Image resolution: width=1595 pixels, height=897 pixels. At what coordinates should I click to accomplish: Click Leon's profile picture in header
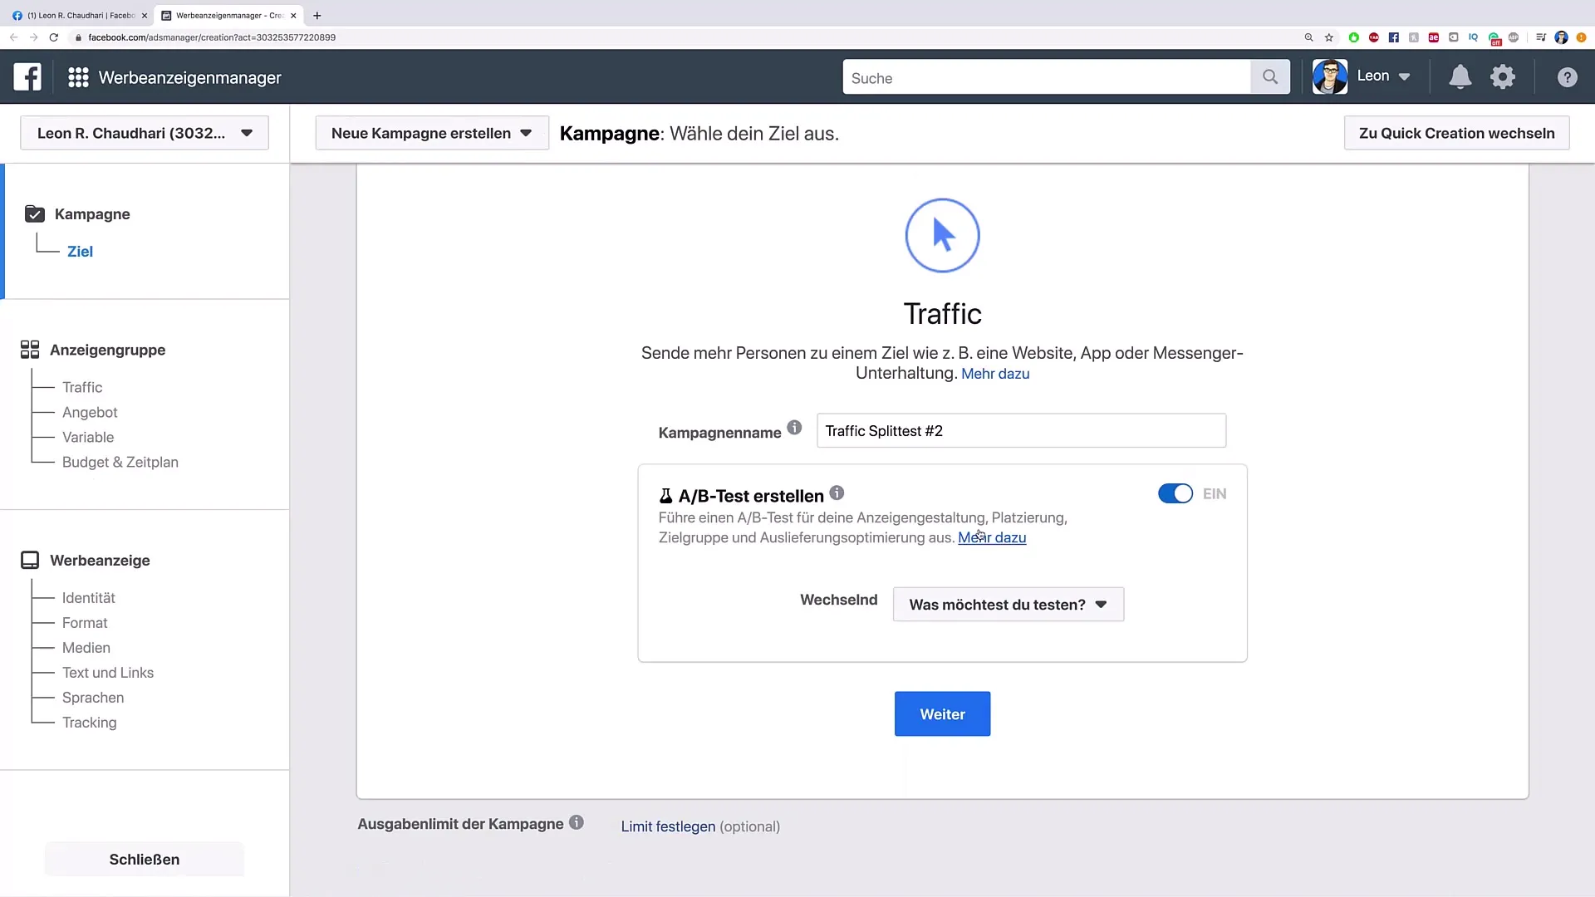pos(1330,76)
